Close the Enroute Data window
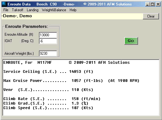162x120 pixels. 158,4
